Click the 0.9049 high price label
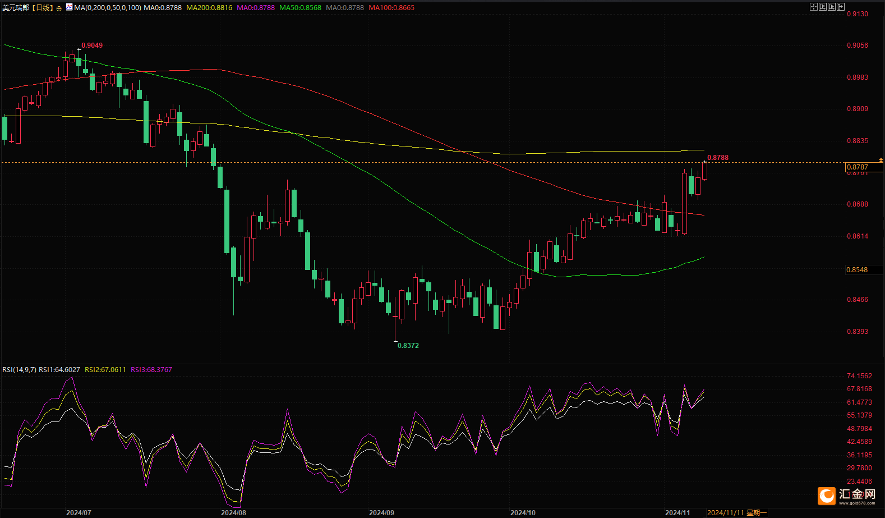This screenshot has width=885, height=518. (x=92, y=45)
